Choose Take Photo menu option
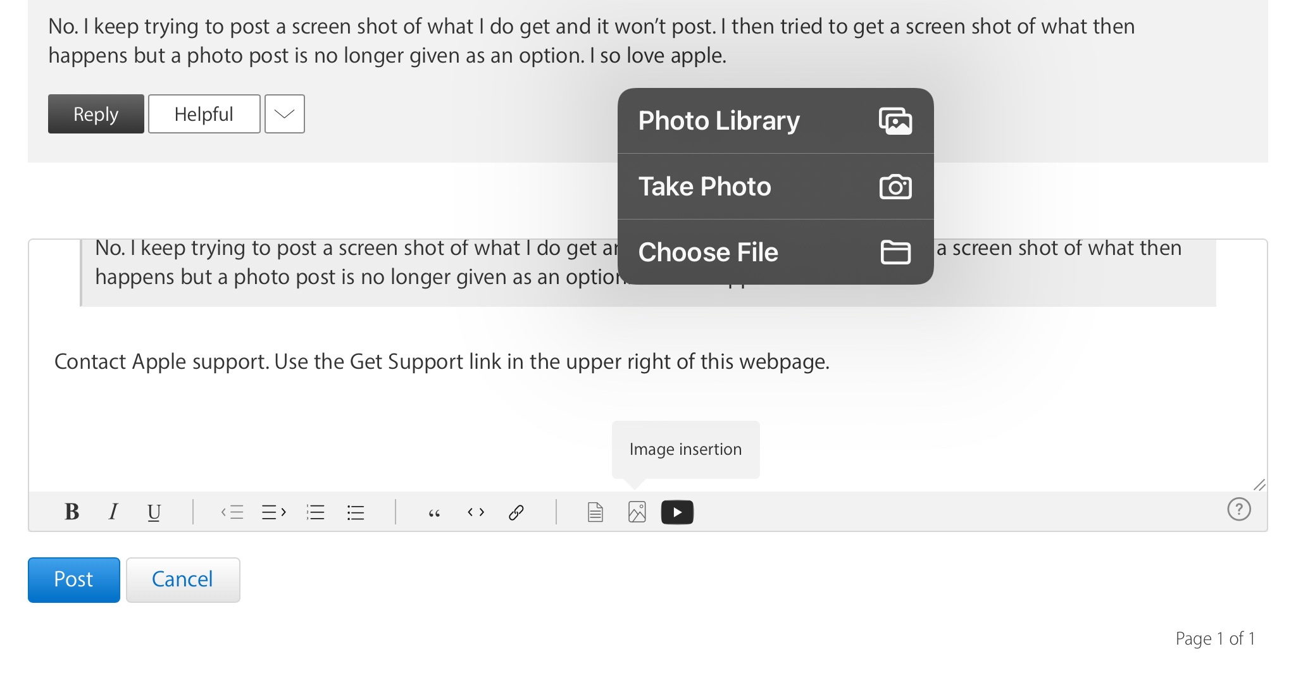This screenshot has height=687, width=1296. pos(775,187)
